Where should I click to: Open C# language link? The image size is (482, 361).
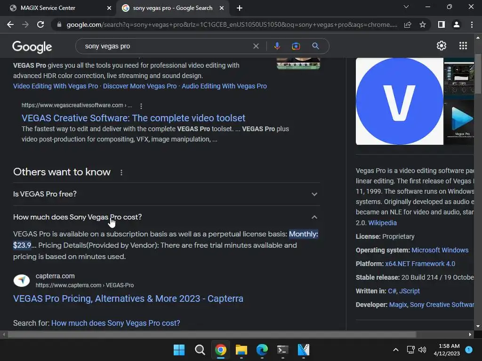(392, 291)
